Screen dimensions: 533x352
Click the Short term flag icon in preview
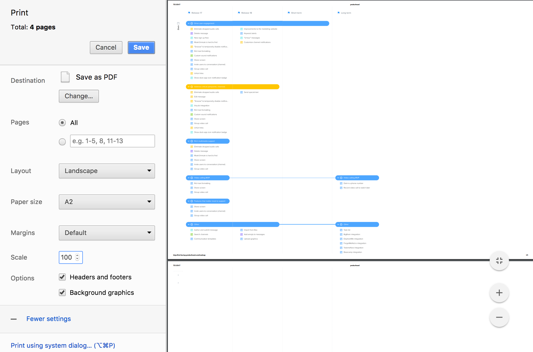289,13
